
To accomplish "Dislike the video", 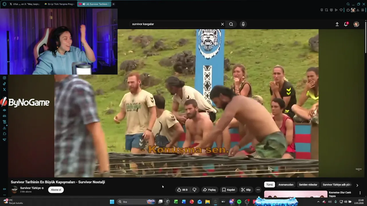I will tap(194, 190).
